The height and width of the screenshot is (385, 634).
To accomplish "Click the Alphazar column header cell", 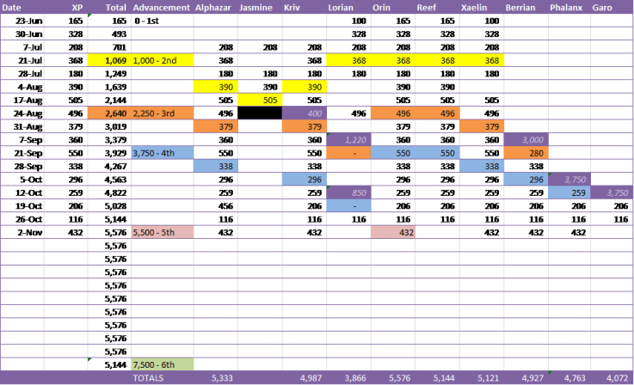I will [x=213, y=7].
